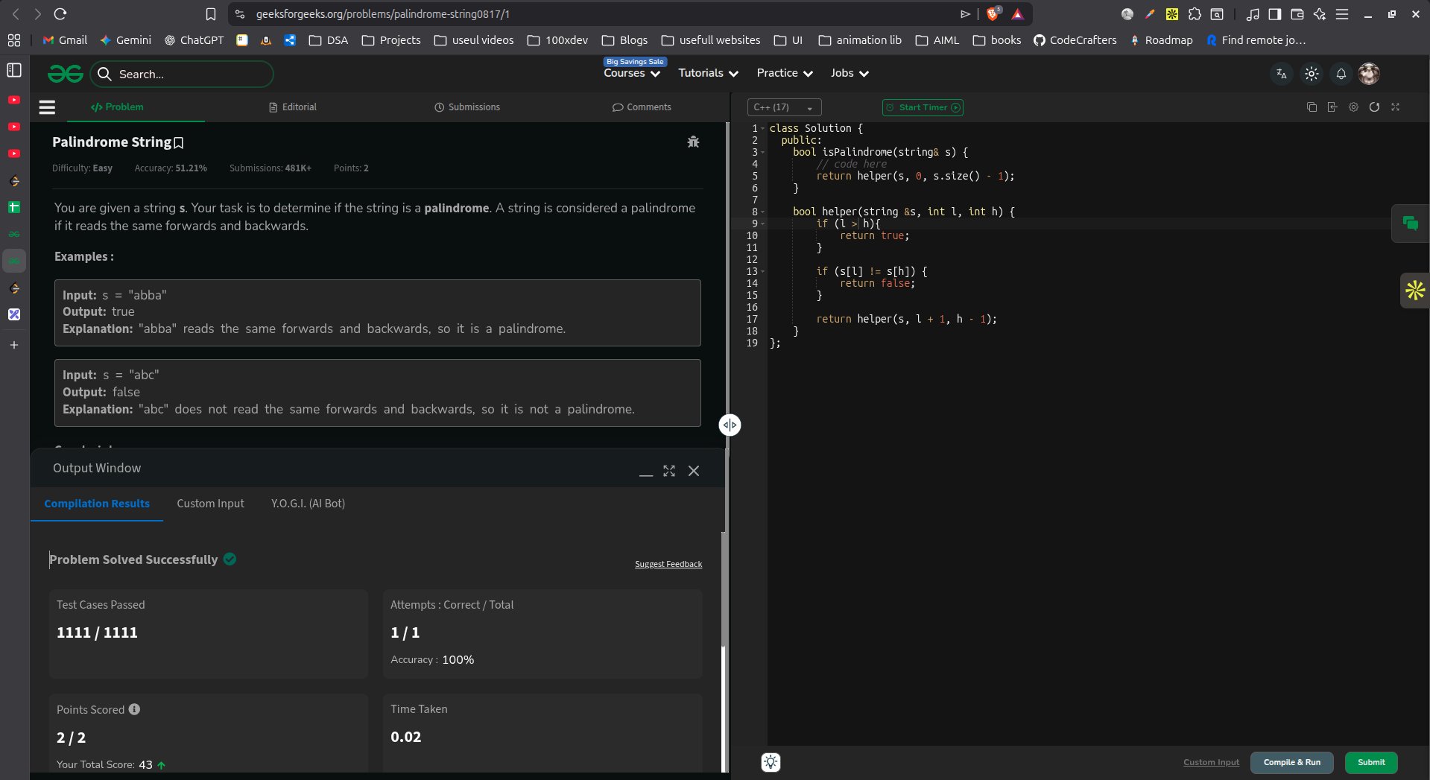Click the bug report icon
Viewport: 1430px width, 780px height.
(693, 142)
